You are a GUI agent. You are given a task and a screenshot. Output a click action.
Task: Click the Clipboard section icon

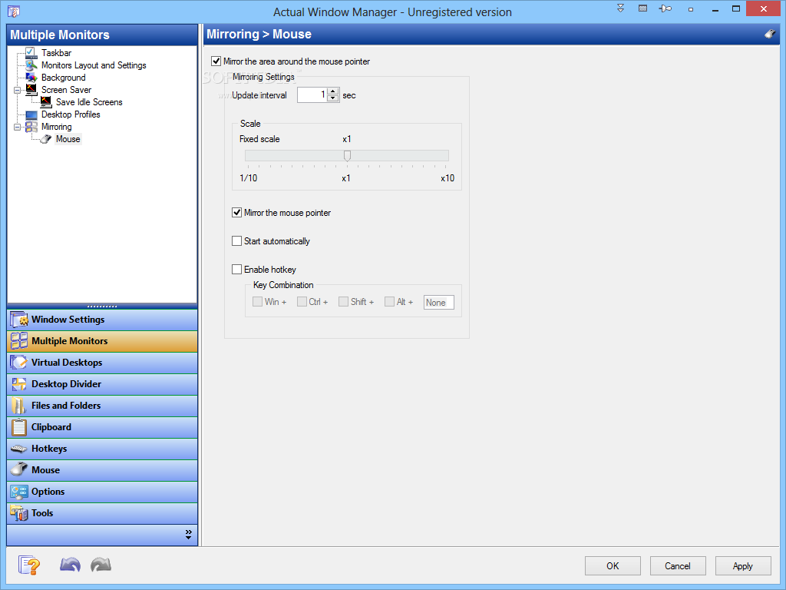(19, 427)
